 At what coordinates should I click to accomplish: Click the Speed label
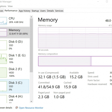(91, 73)
